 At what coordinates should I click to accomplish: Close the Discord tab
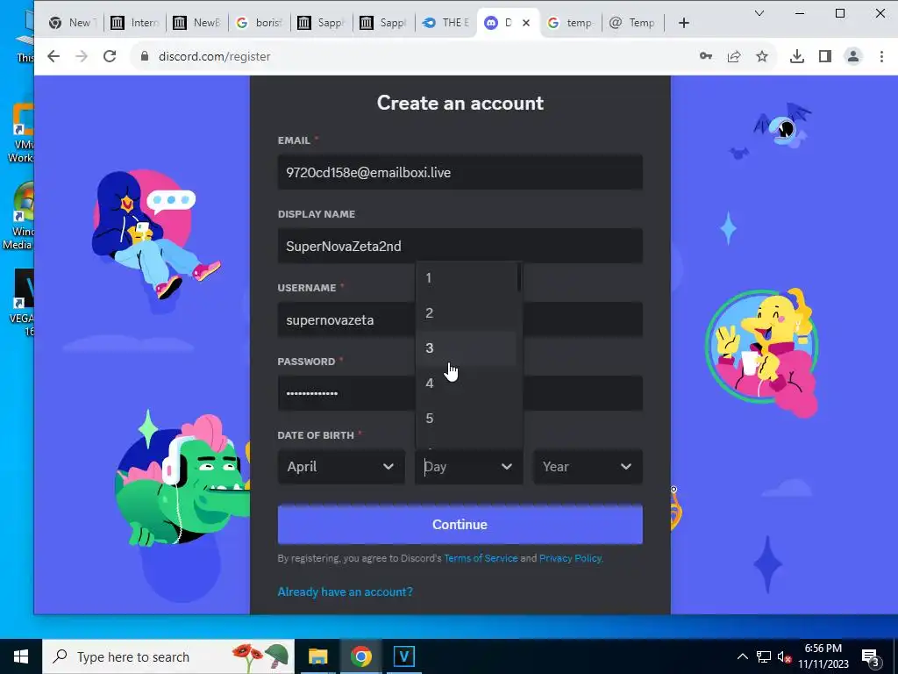tap(526, 23)
